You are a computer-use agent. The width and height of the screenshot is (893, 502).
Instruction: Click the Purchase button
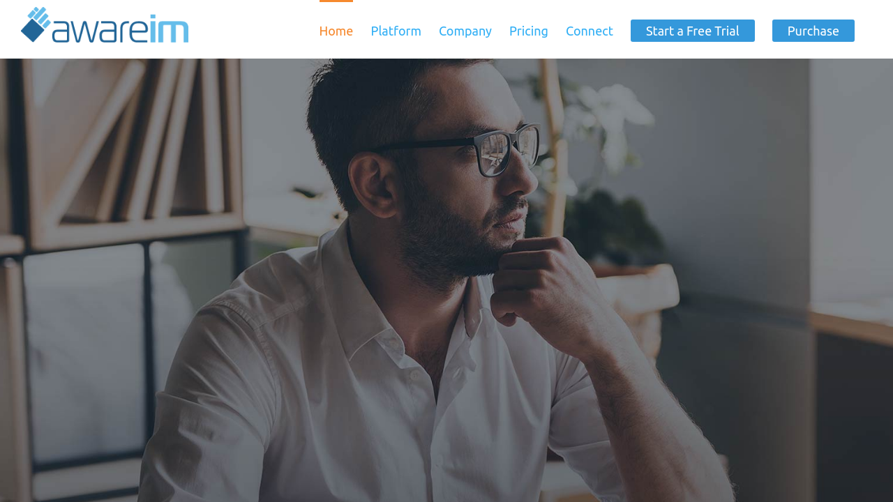pos(813,31)
